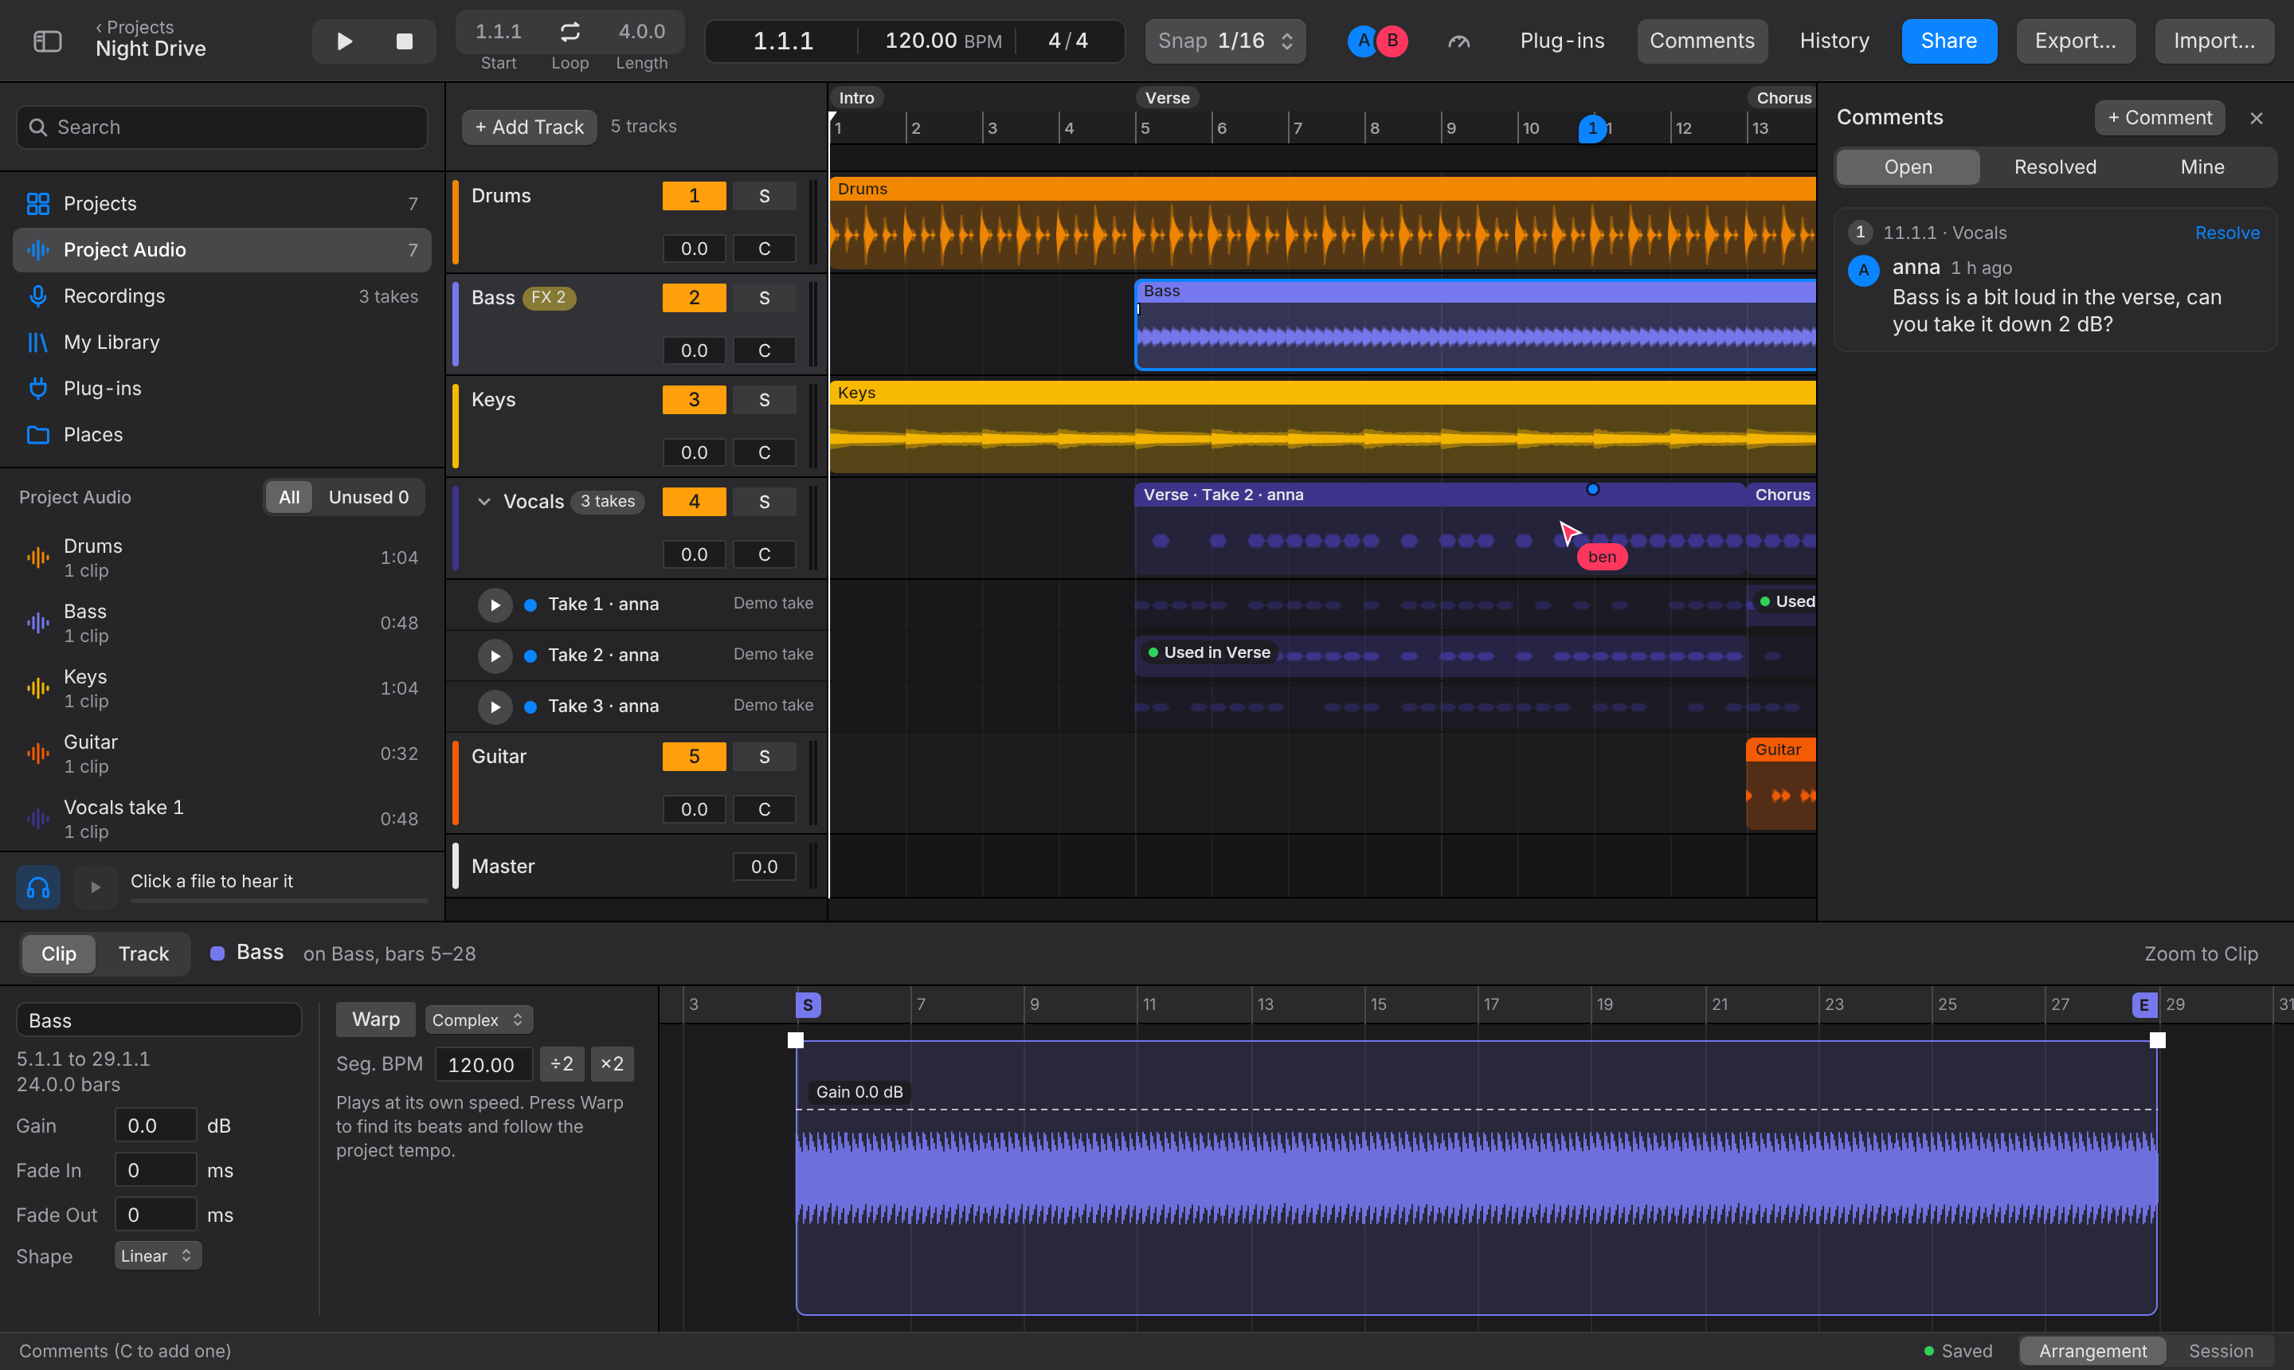Go back to Projects breadcrumb
This screenshot has width=2294, height=1370.
[x=135, y=27]
